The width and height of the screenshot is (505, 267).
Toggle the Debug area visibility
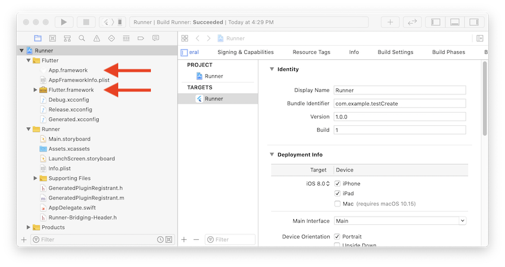tap(454, 22)
